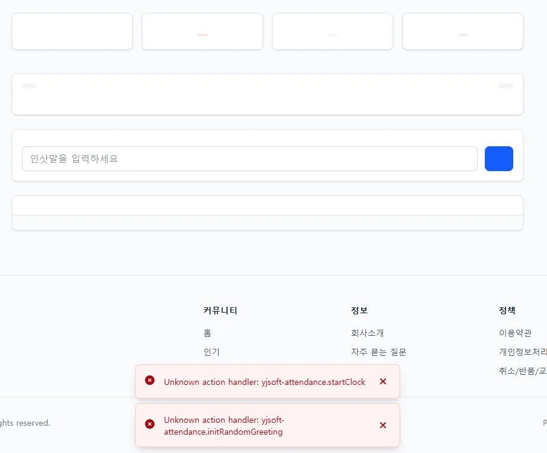Open the 이용약관 policy link
Screen dimensions: 547x453
point(515,333)
